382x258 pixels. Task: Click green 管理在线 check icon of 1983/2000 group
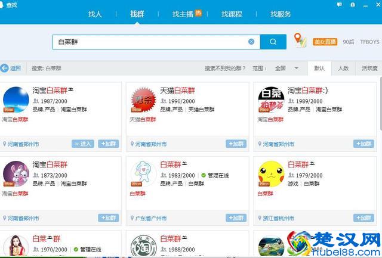click(x=204, y=175)
